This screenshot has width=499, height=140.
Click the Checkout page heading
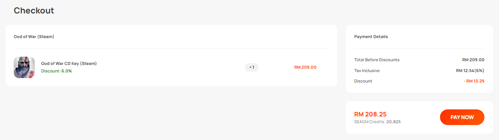[x=34, y=10]
